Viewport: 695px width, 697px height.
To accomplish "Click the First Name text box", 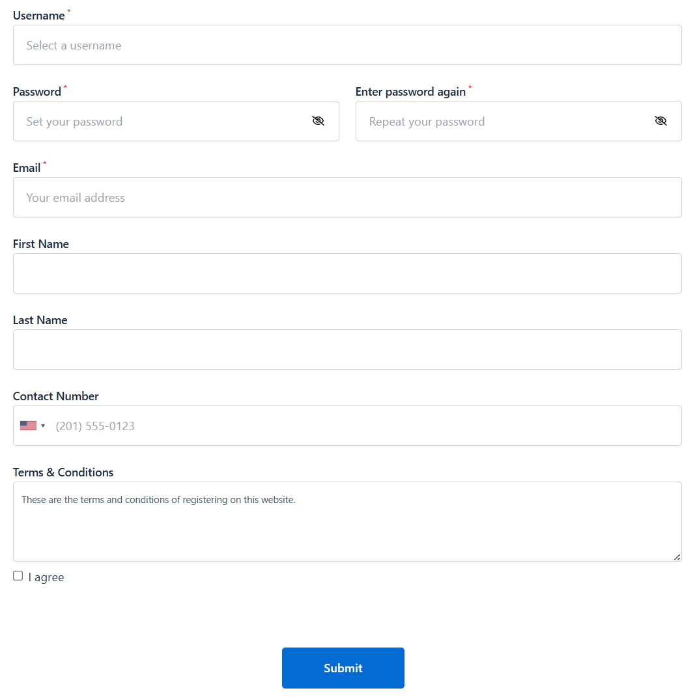I will pyautogui.click(x=347, y=273).
